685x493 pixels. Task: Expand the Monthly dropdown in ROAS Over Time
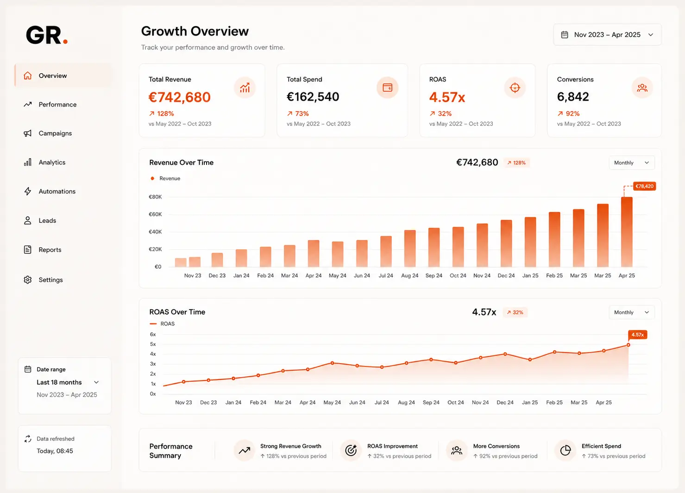pyautogui.click(x=631, y=312)
